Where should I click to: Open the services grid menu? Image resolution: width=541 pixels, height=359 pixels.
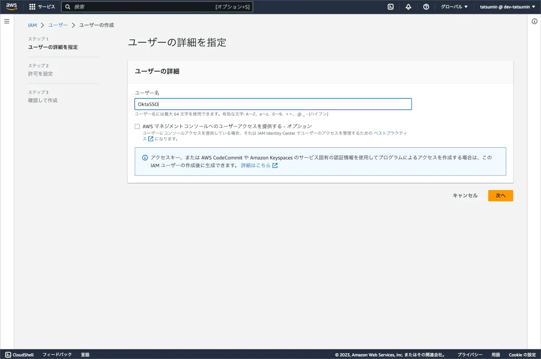(32, 7)
